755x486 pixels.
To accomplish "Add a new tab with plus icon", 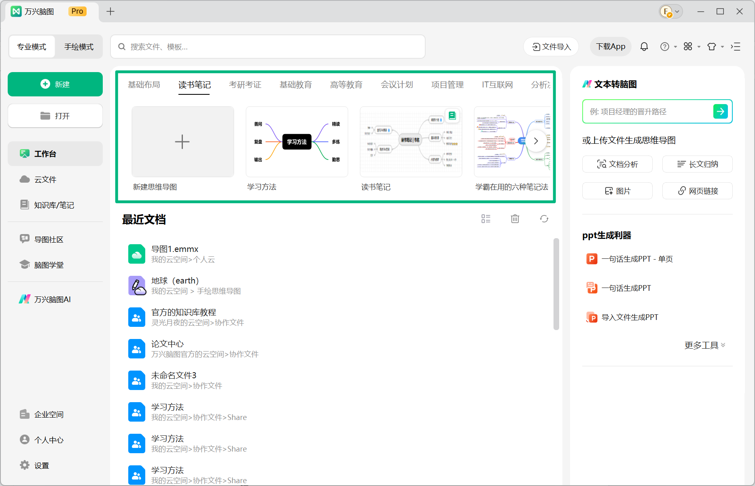I will [110, 11].
